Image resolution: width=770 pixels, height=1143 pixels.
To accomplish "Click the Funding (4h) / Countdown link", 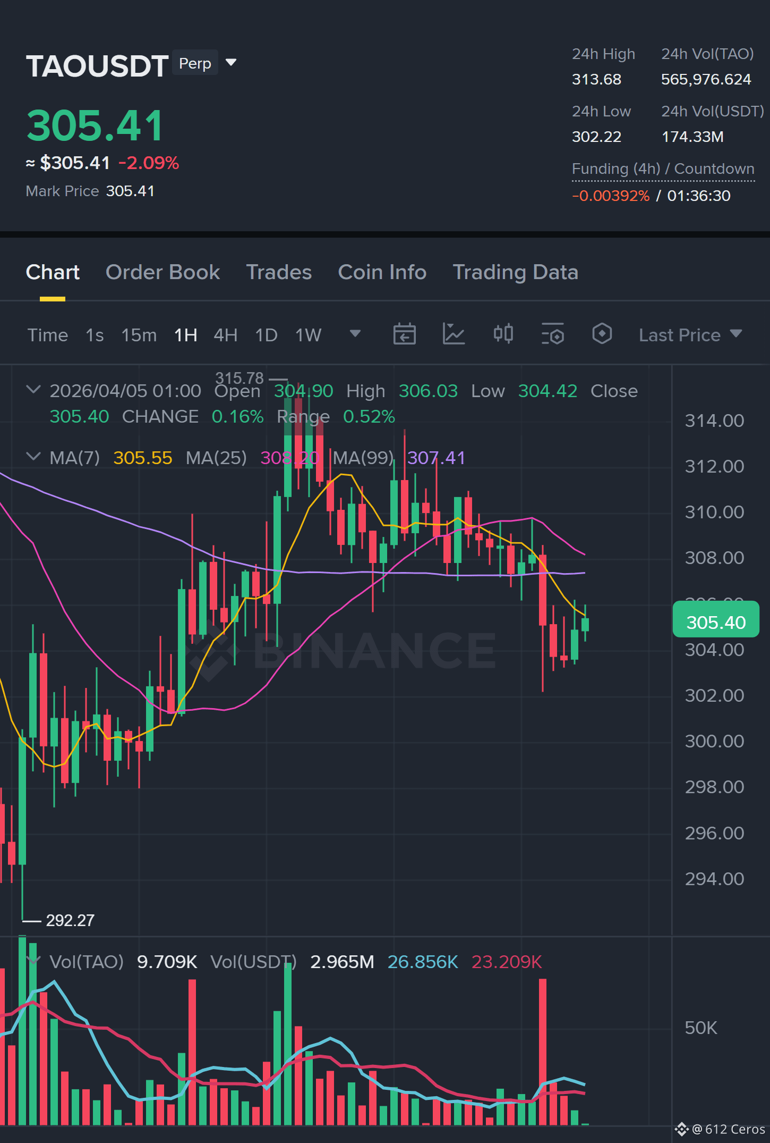I will pyautogui.click(x=663, y=169).
